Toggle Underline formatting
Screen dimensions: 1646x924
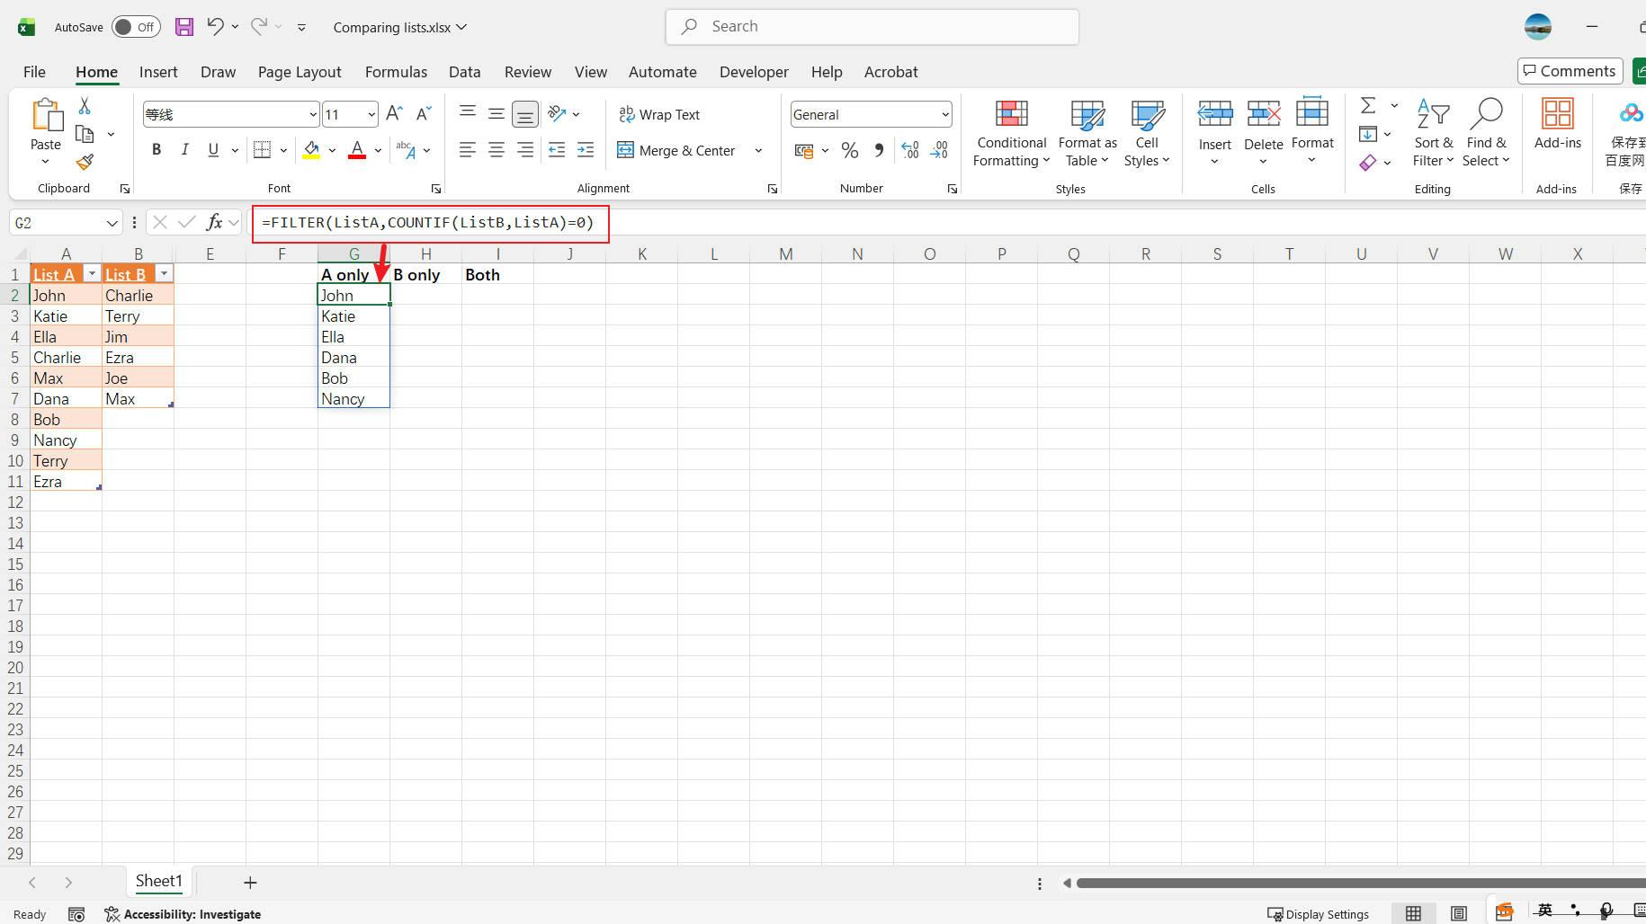pos(213,150)
